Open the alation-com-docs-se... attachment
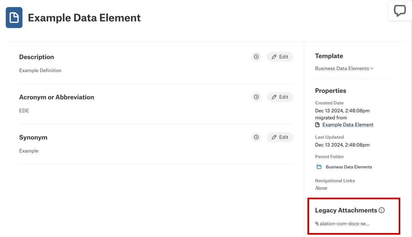Image resolution: width=412 pixels, height=237 pixels. tap(345, 224)
